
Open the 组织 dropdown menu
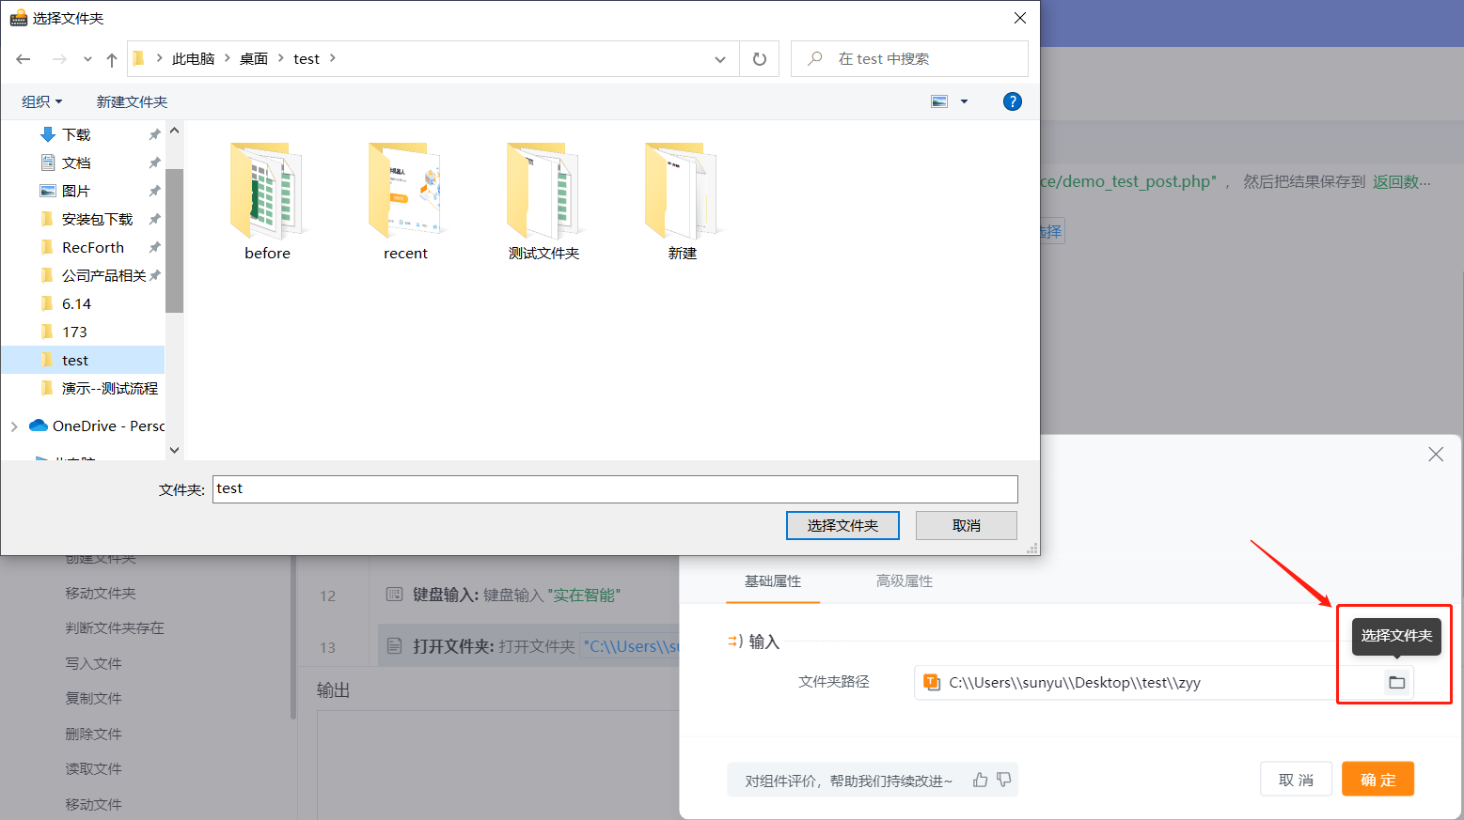click(41, 101)
